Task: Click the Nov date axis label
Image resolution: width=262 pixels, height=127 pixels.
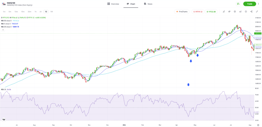Action: (89, 125)
